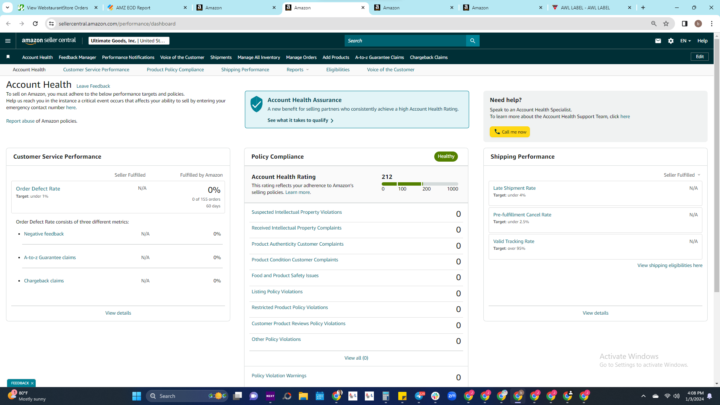Click View all (0) policy violations
Image resolution: width=720 pixels, height=405 pixels.
[x=356, y=358]
